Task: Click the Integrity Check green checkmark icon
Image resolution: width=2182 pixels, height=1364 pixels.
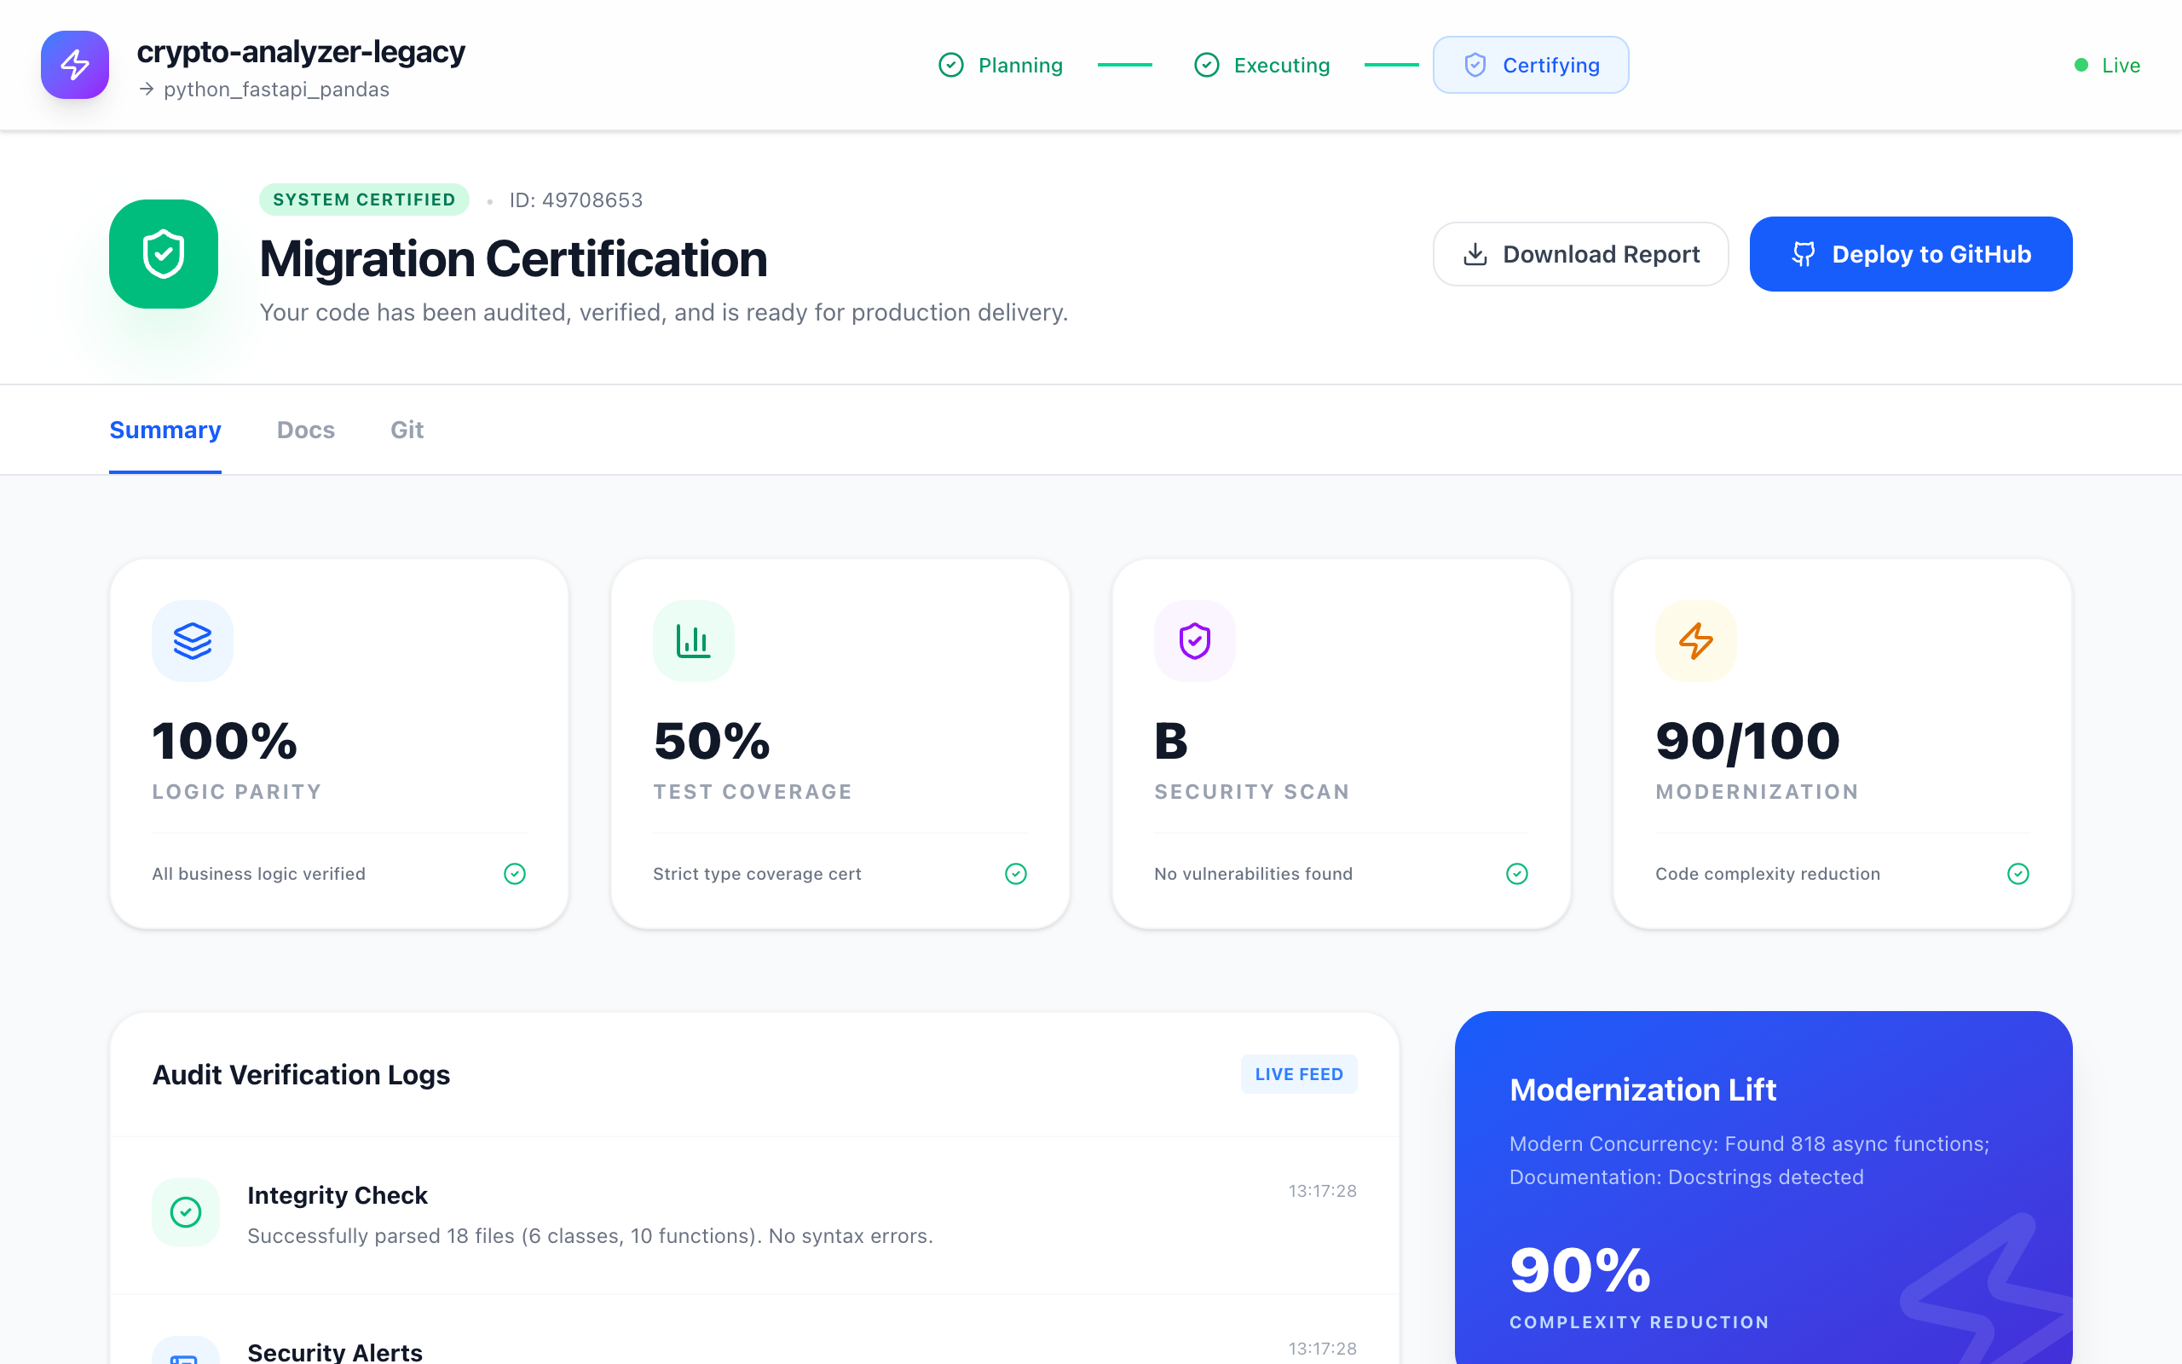Action: tap(186, 1211)
